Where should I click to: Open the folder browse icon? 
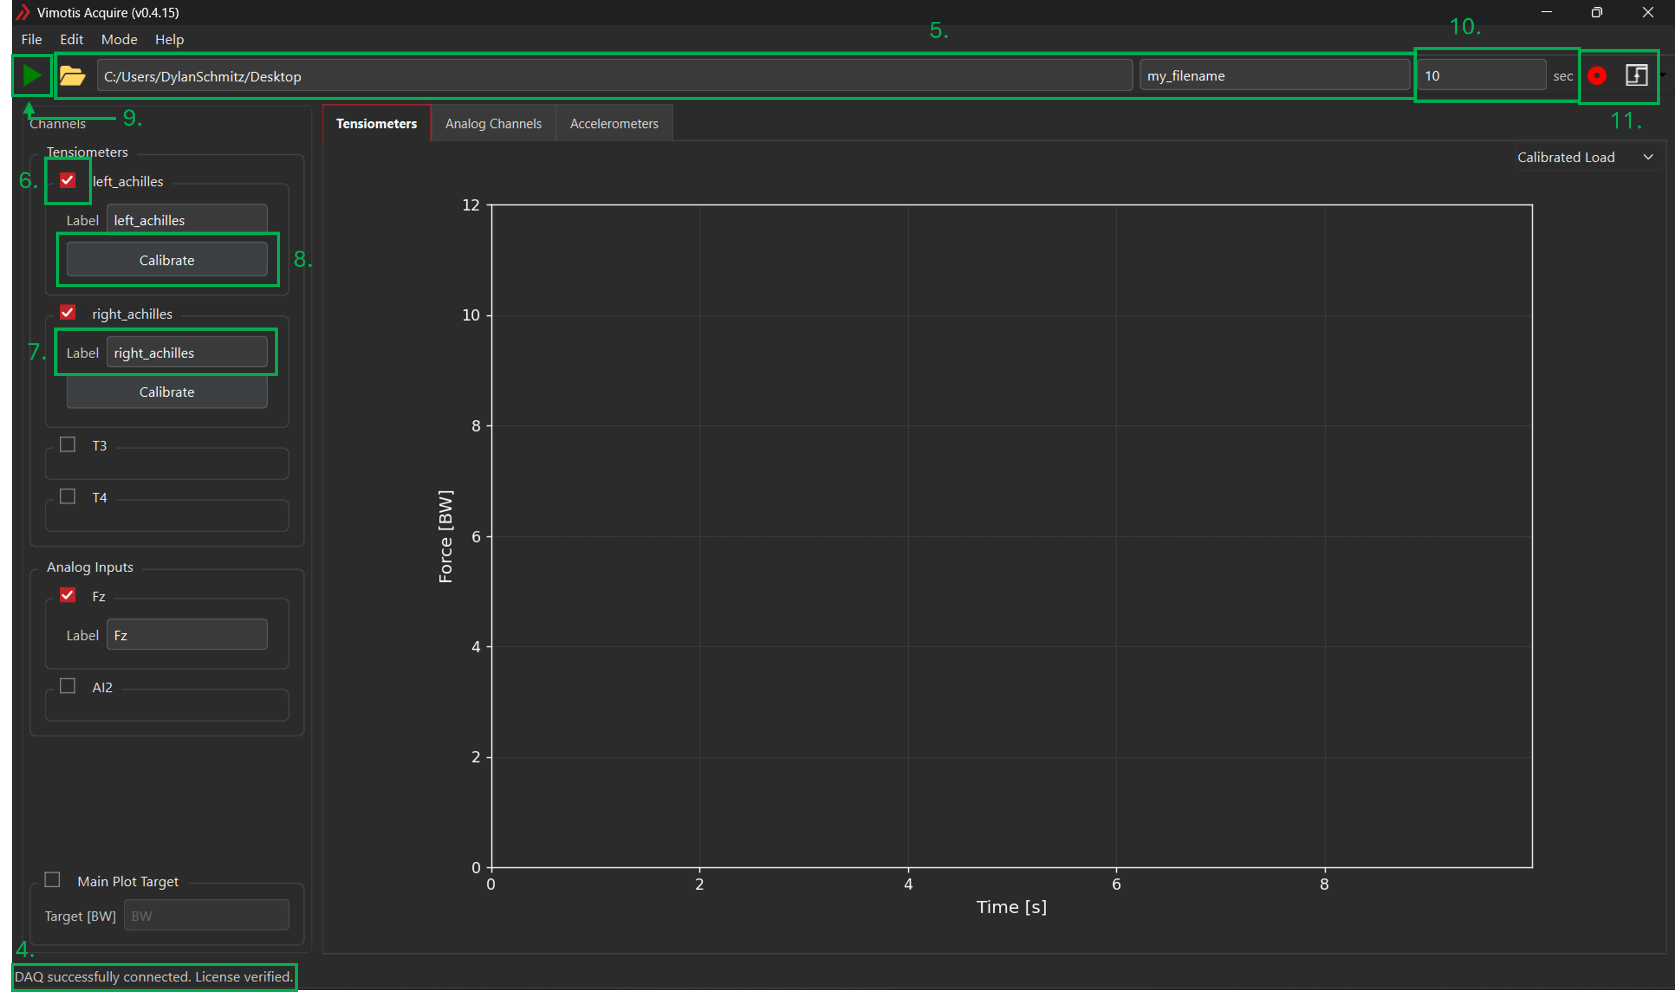pos(72,76)
